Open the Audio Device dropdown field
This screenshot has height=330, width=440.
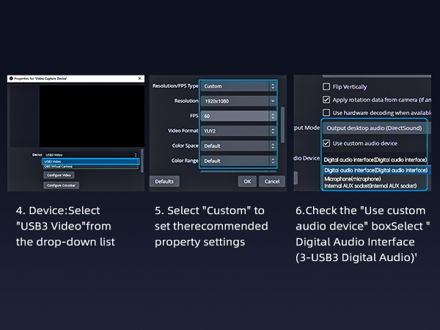pos(375,158)
